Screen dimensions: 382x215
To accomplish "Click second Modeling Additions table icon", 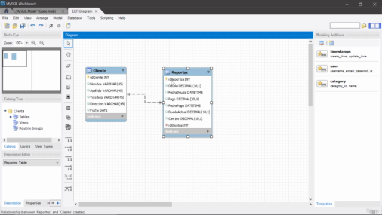I will (331, 43).
